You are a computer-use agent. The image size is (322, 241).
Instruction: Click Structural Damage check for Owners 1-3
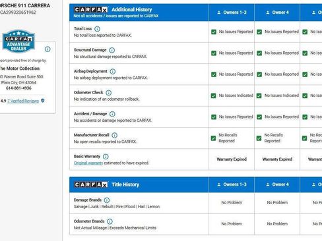[x=214, y=53]
